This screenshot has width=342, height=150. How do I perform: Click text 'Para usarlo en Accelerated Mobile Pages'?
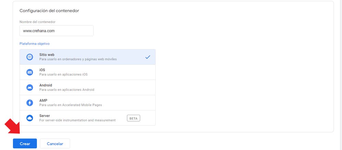[71, 105]
